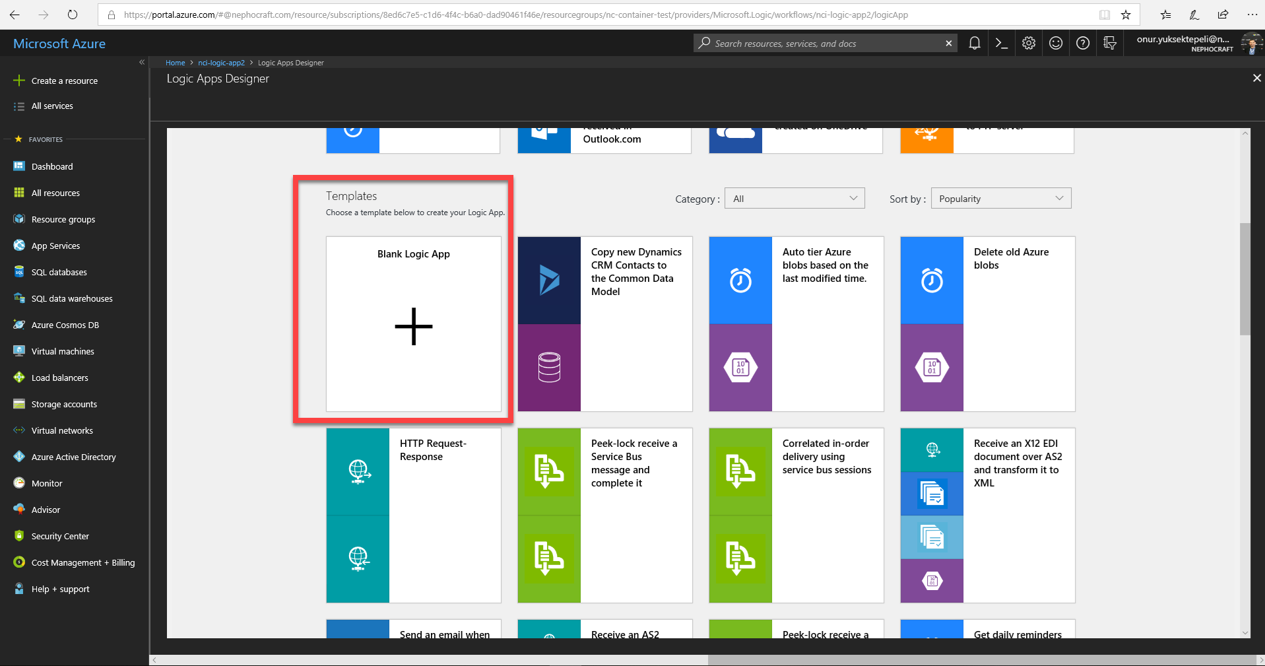
Task: Click the All resources grid icon
Action: (19, 193)
